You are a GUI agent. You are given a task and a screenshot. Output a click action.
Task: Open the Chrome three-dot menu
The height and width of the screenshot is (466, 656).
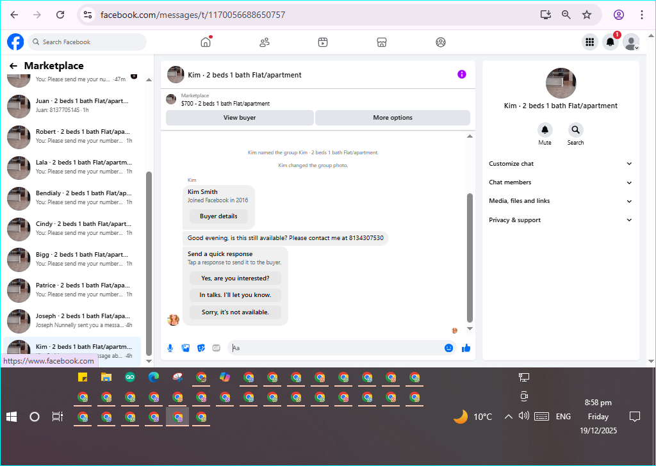(x=642, y=15)
